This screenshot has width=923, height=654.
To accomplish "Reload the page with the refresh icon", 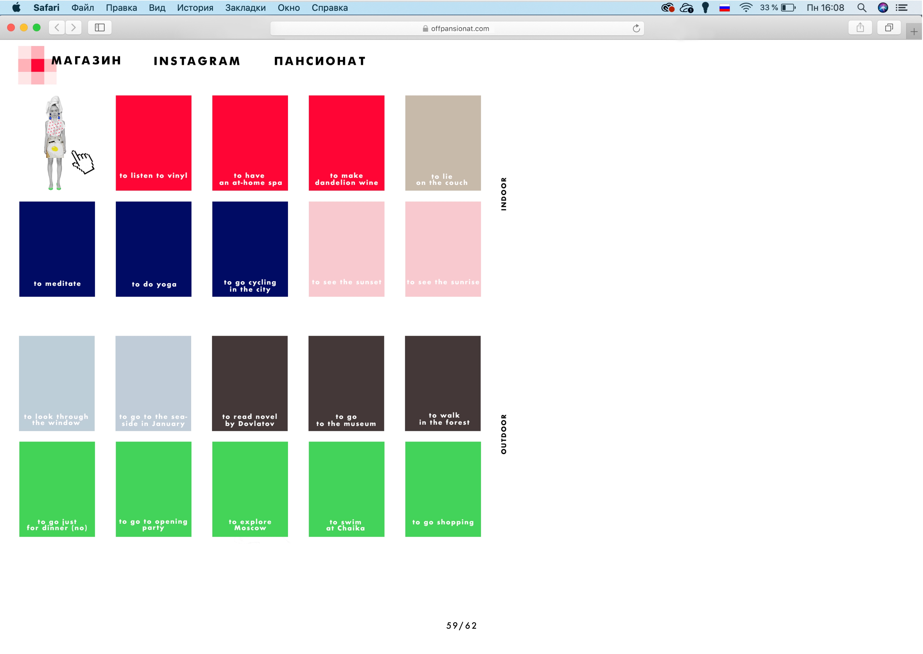I will (x=636, y=28).
